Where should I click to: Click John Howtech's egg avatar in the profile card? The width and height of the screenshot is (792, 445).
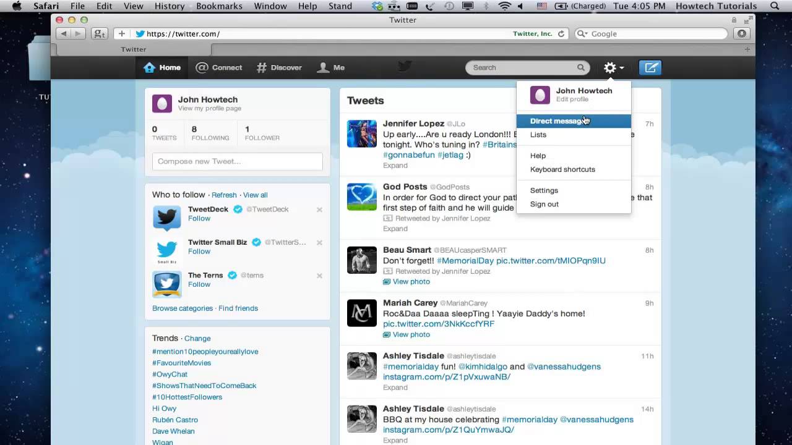pyautogui.click(x=162, y=104)
